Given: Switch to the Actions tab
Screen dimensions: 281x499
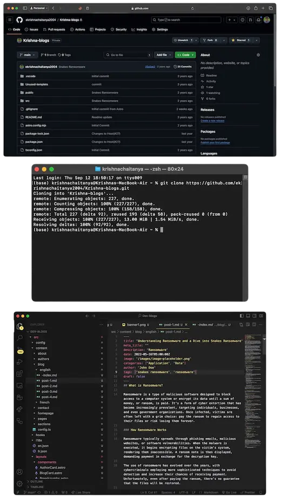Looking at the screenshot, I should 78,29.
